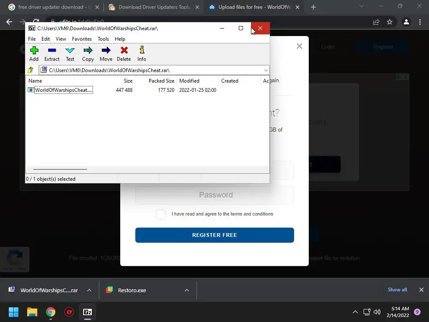429x322 pixels.
Task: Open the Info toolbar button
Action: [142, 54]
